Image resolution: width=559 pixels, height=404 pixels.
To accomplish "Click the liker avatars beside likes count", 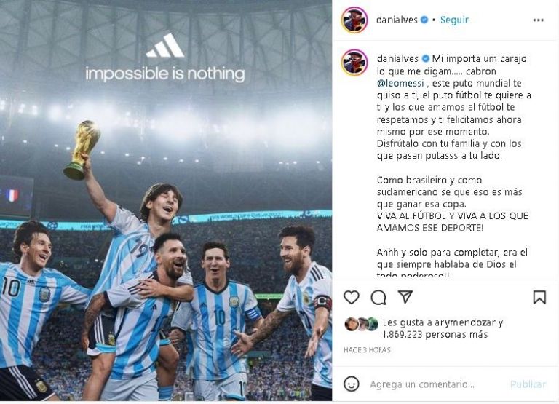I will 362,324.
